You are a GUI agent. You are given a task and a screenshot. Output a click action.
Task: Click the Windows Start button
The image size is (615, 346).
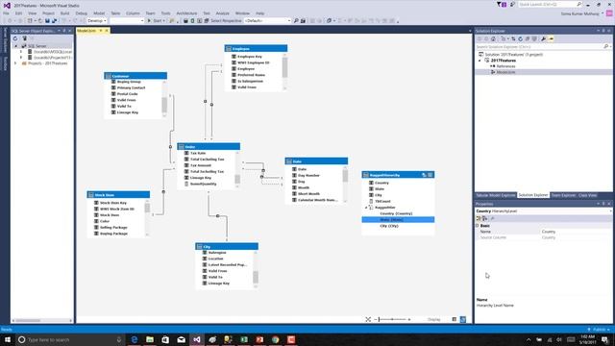8,339
